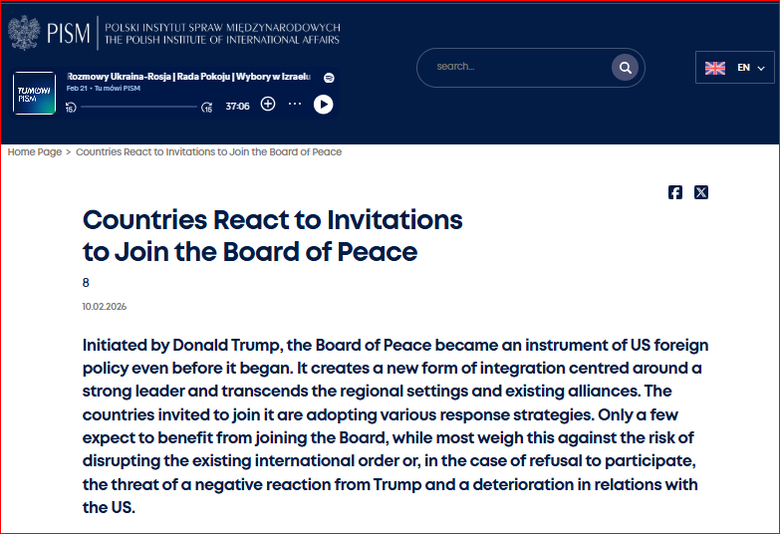This screenshot has width=780, height=534.
Task: Play the Tu mówi PISM podcast episode
Action: click(x=323, y=104)
